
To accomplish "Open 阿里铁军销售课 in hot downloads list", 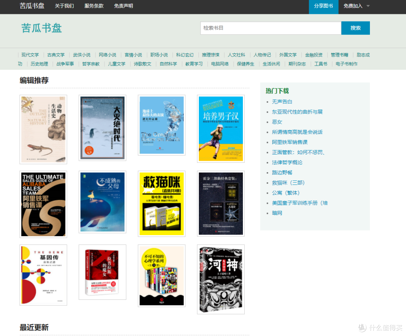I will (x=289, y=142).
